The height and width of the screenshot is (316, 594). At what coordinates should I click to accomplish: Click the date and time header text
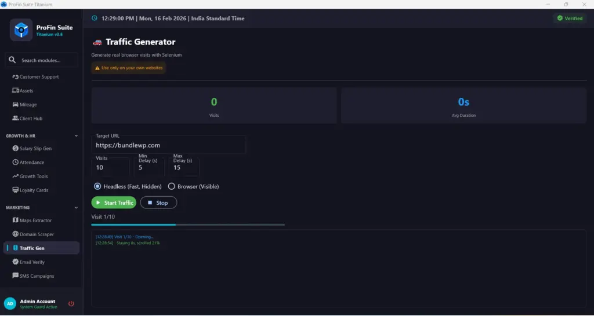pos(173,18)
